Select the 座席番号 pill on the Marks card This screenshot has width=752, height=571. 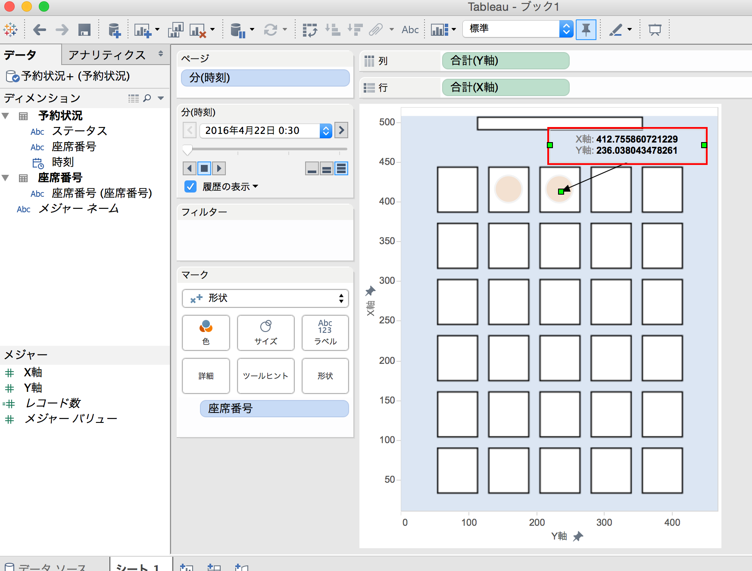pos(274,408)
